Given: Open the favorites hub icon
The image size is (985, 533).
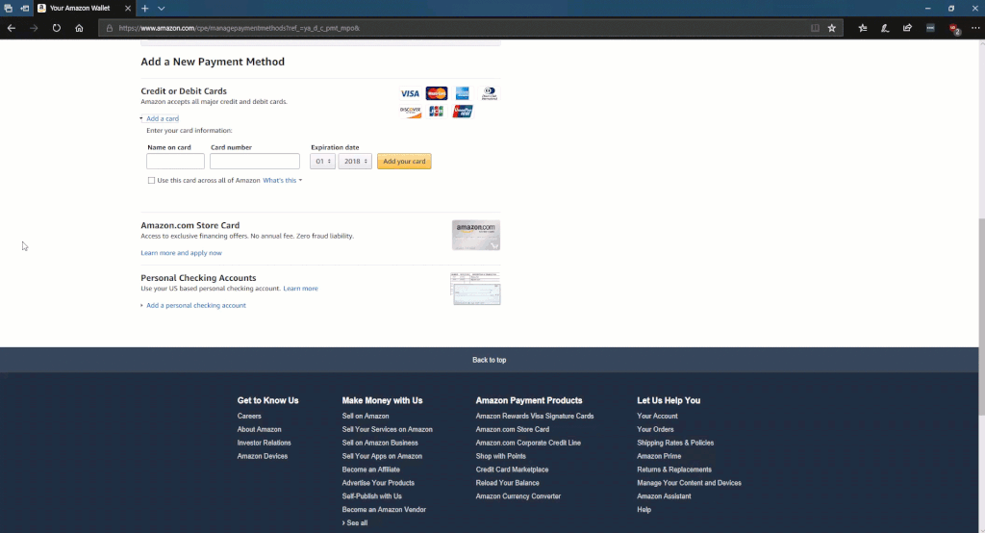Looking at the screenshot, I should pos(863,28).
